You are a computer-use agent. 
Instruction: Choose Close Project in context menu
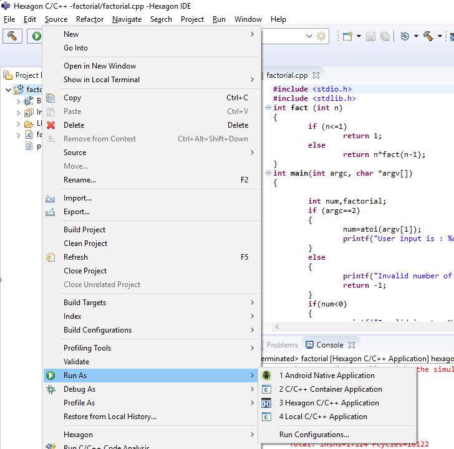(x=152, y=271)
